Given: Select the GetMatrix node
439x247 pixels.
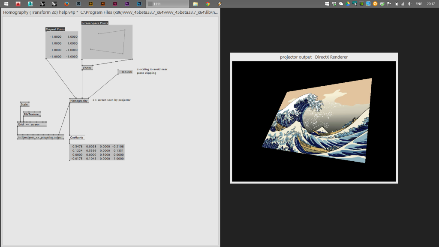Looking at the screenshot, I should 77,138.
